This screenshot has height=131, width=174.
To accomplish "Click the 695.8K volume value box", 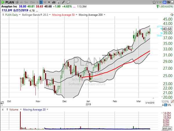I will click(x=167, y=129).
